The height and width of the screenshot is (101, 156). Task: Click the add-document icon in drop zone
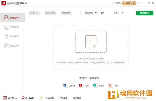91,42
